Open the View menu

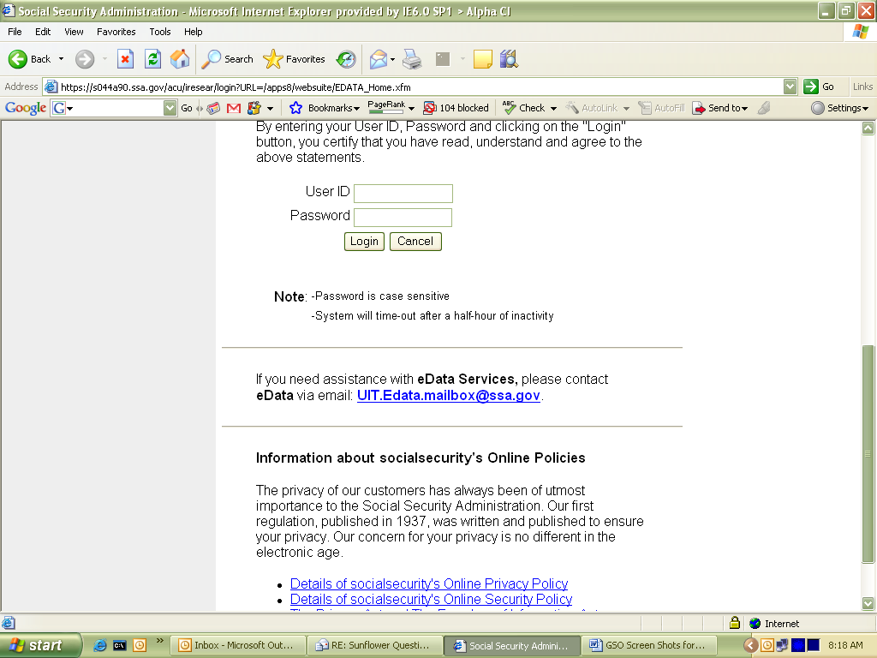(x=74, y=32)
